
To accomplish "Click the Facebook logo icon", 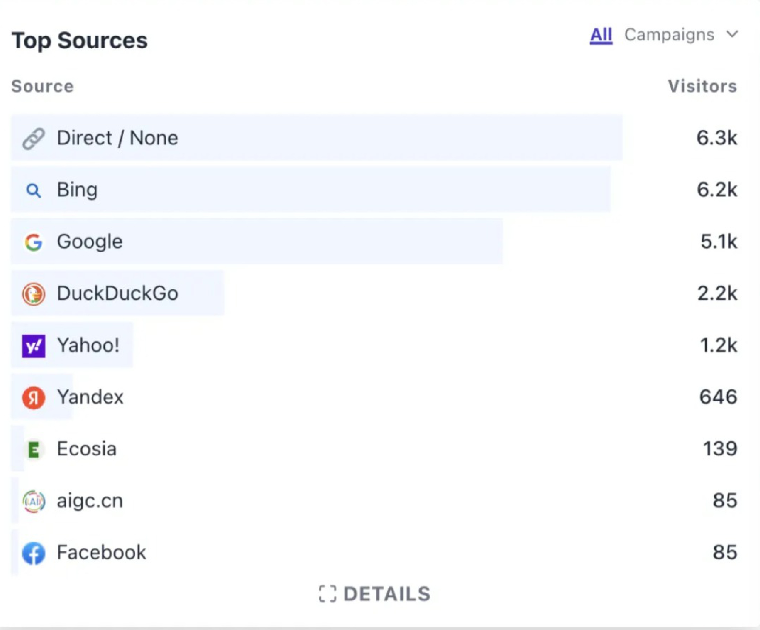I will click(x=34, y=553).
